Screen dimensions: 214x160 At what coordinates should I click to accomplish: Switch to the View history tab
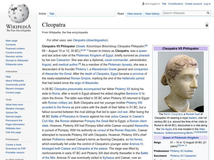coord(152,14)
